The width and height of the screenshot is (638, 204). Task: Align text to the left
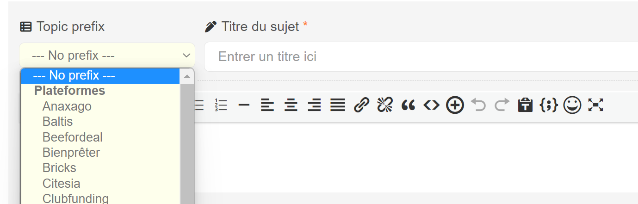pos(267,105)
